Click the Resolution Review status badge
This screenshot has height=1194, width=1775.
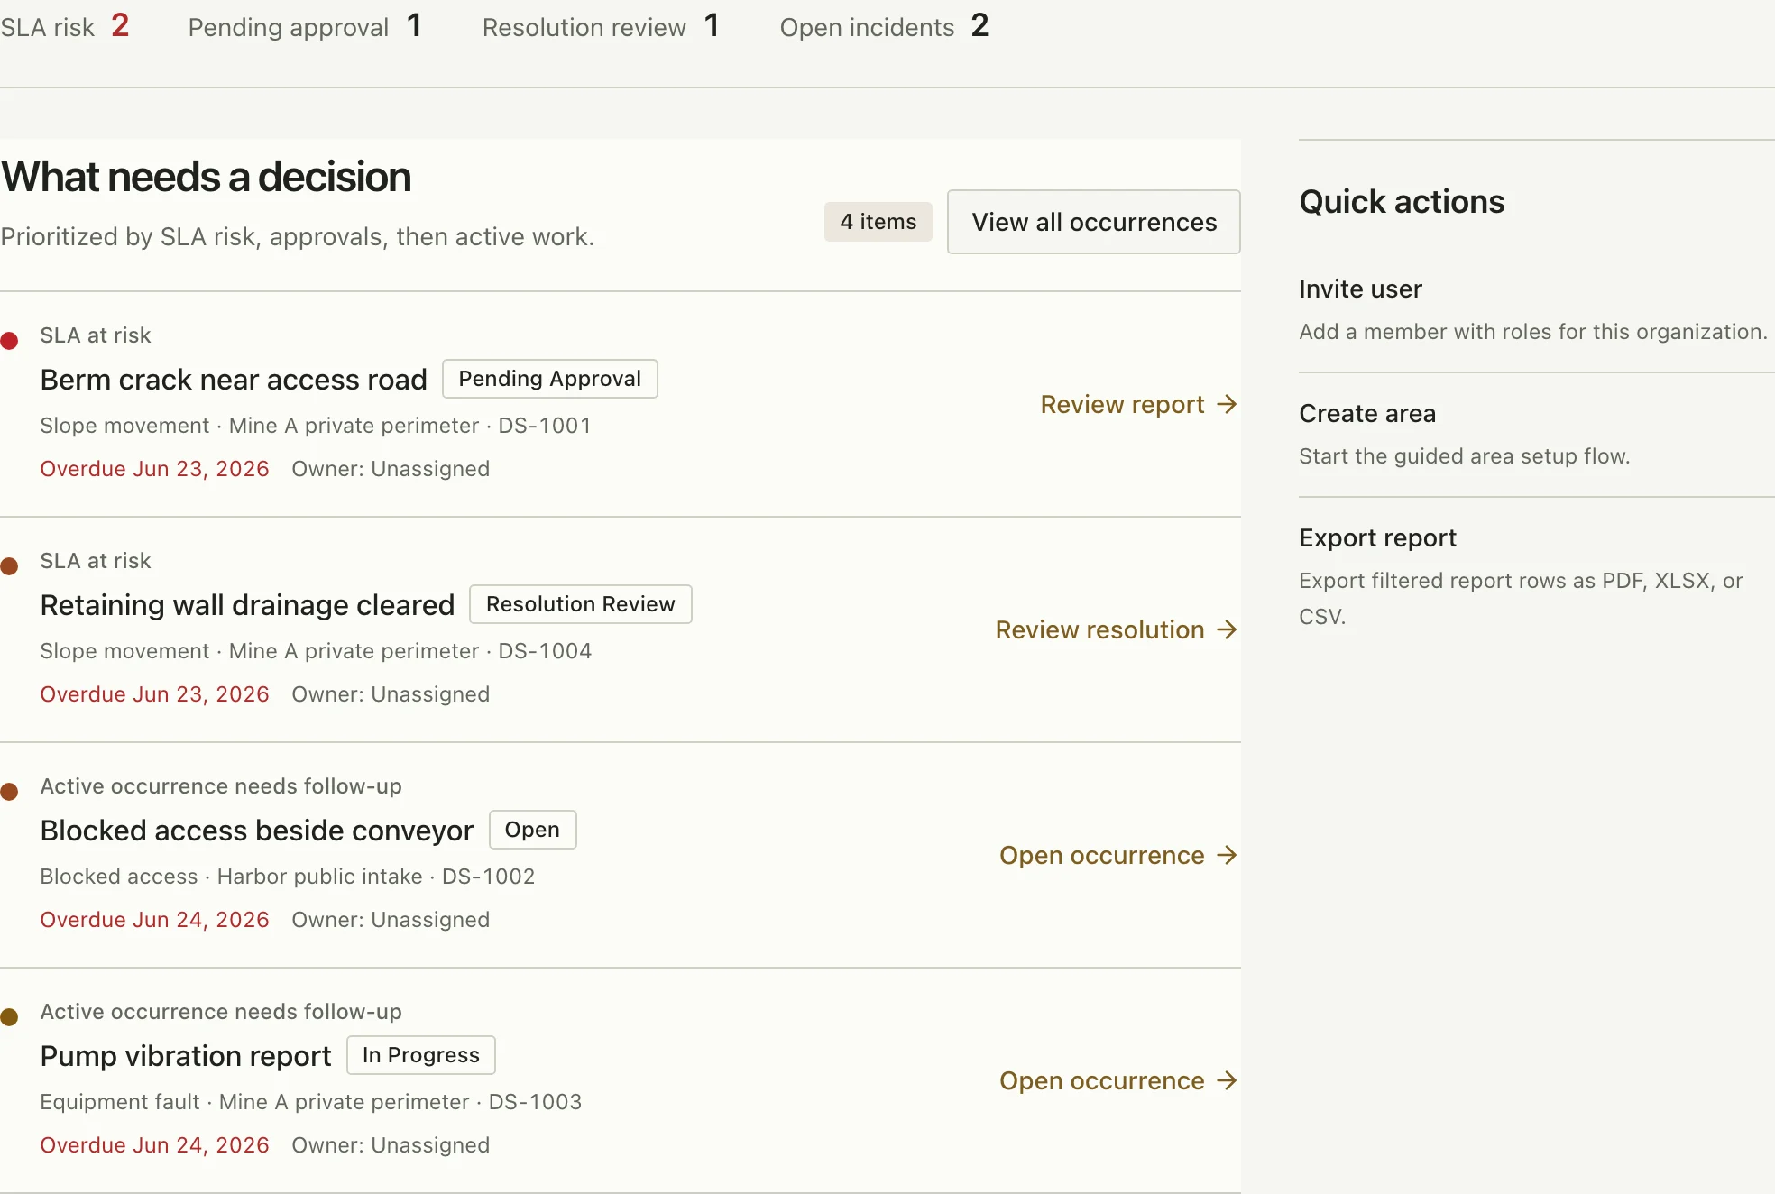pyautogui.click(x=580, y=604)
